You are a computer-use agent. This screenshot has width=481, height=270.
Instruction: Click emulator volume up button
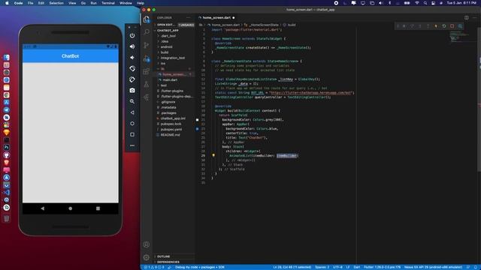[132, 46]
